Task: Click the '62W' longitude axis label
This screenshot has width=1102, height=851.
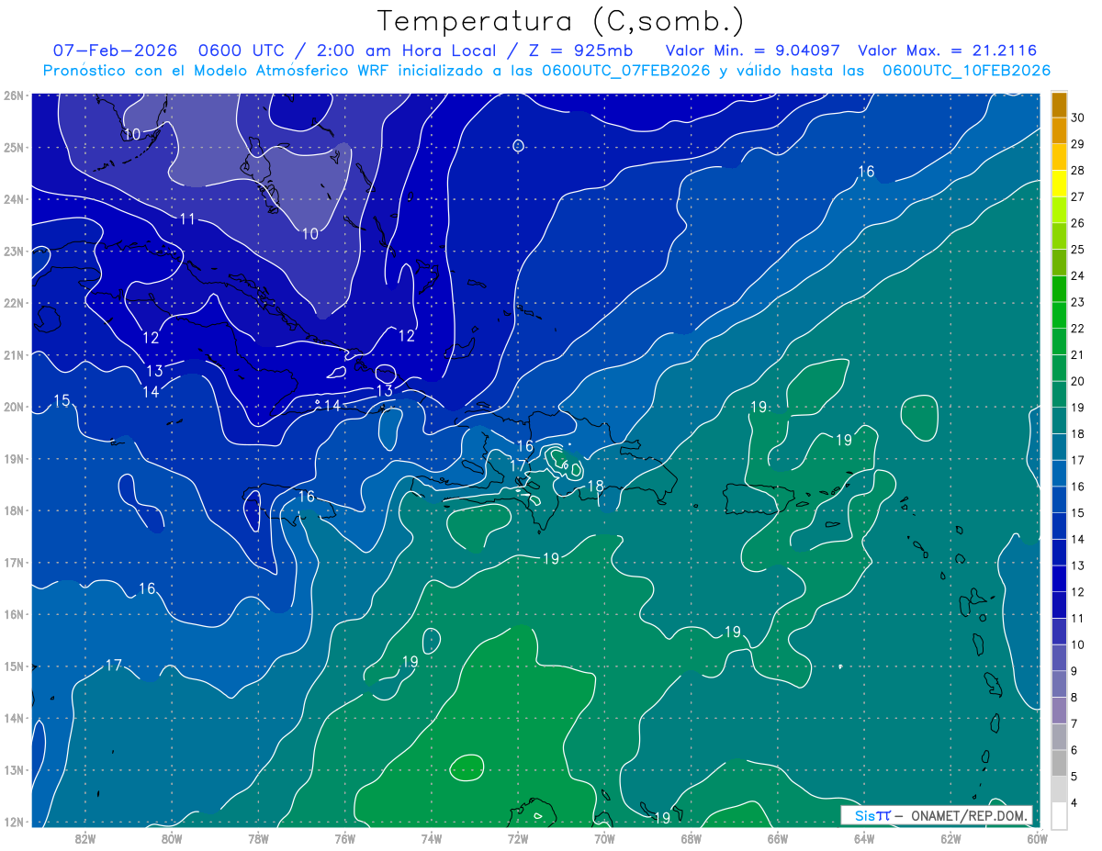Action: [x=950, y=837]
